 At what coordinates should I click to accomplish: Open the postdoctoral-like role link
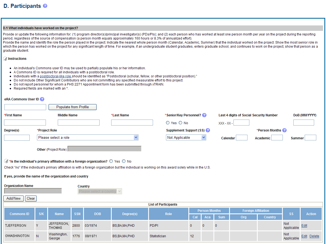point(56,76)
